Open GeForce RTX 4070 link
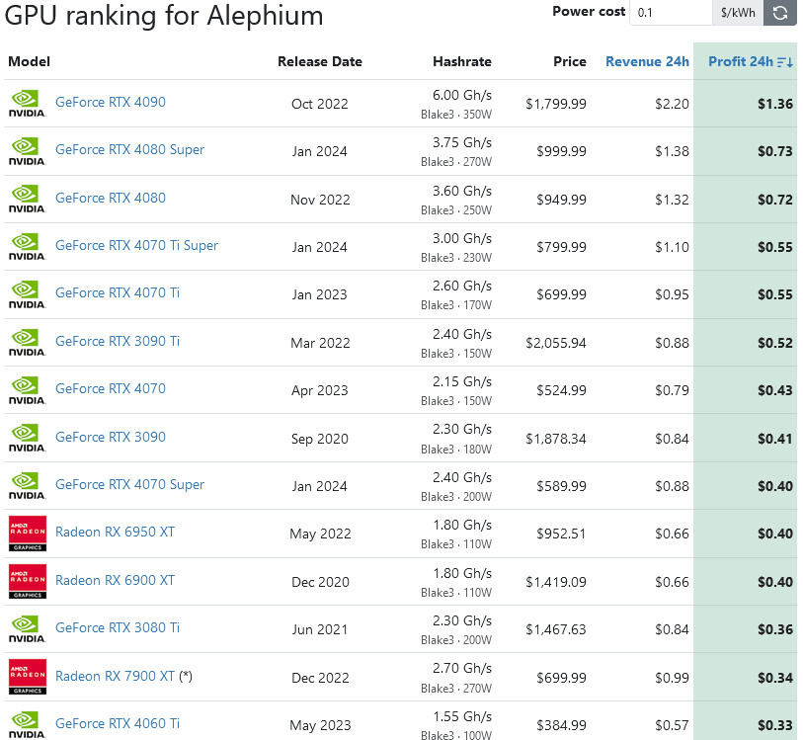The image size is (803, 740). coord(110,388)
